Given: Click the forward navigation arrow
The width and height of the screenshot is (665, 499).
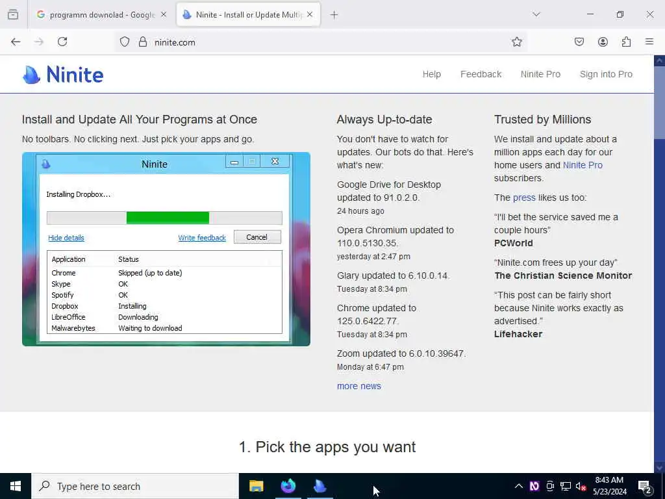Looking at the screenshot, I should point(39,42).
